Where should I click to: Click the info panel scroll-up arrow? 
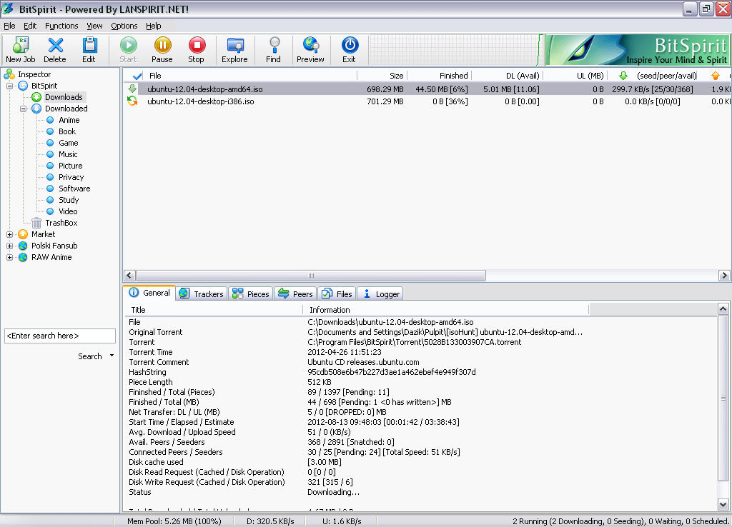(x=723, y=308)
